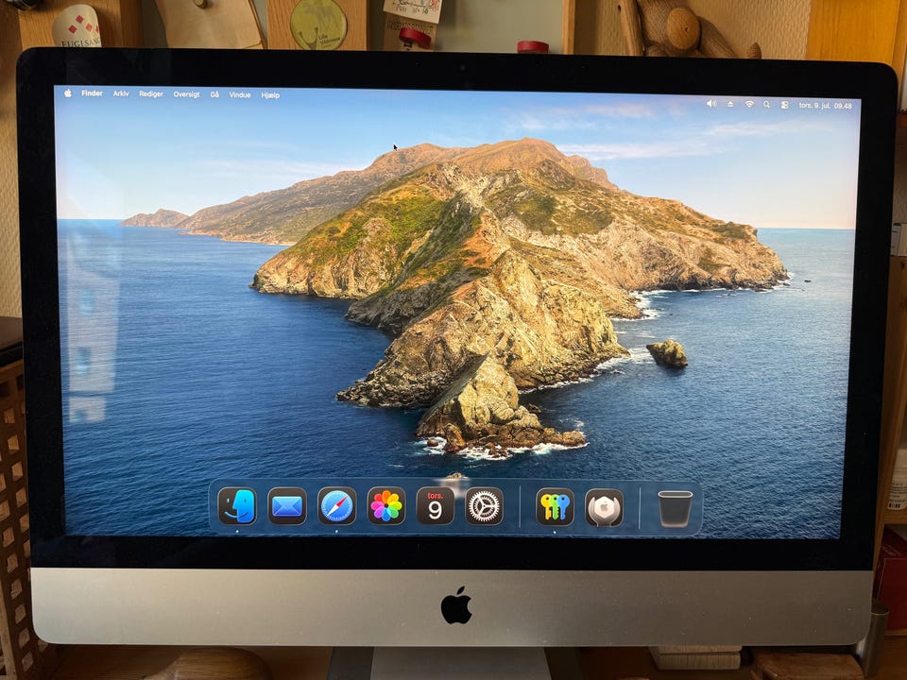
Task: Open the Apple menu
Action: [x=68, y=93]
